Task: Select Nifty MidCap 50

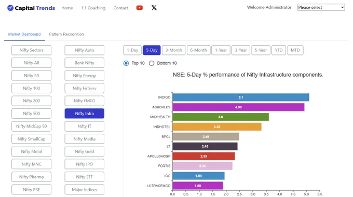Action: tap(31, 126)
